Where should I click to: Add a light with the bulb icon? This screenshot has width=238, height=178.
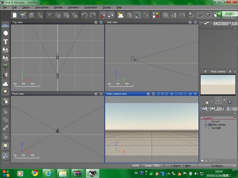point(6,146)
